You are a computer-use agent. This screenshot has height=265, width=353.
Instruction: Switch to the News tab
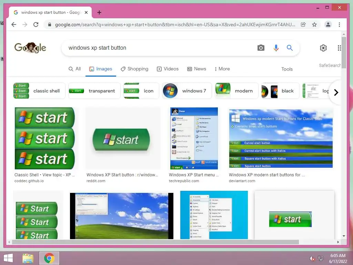[196, 69]
